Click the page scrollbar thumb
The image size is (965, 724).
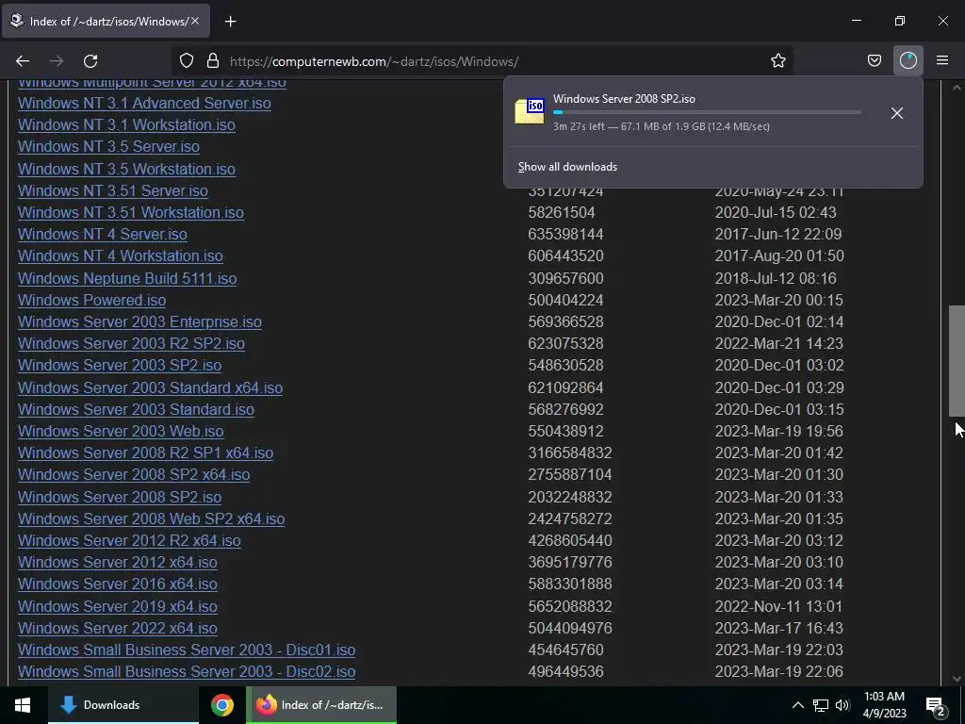click(957, 361)
